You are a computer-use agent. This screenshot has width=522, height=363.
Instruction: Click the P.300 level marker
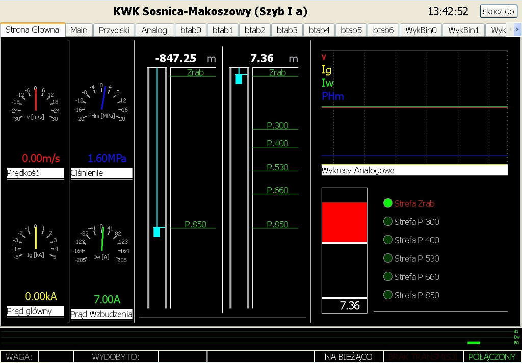pyautogui.click(x=278, y=125)
